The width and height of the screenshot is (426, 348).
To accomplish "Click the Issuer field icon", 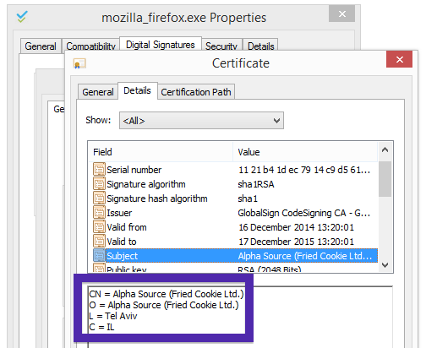I will pos(99,213).
